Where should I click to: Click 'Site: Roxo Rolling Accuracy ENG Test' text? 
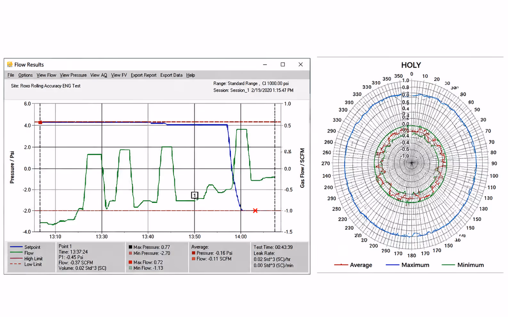[x=45, y=86]
